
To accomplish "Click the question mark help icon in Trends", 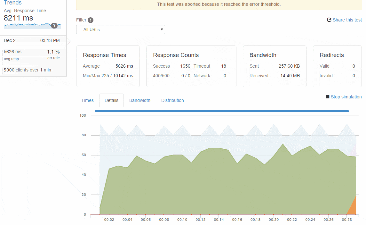I will point(54,26).
